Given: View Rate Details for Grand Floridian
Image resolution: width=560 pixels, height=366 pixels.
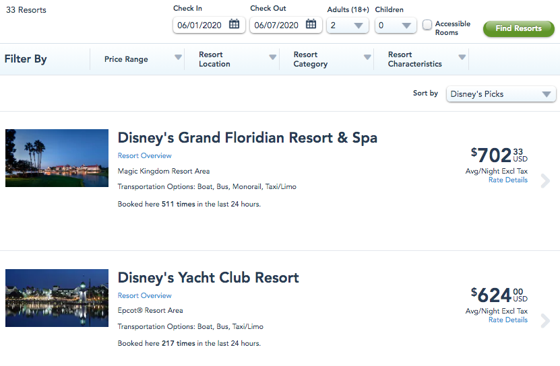Looking at the screenshot, I should (x=507, y=180).
